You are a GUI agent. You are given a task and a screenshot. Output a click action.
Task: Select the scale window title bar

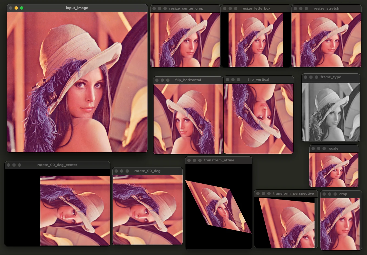[x=333, y=148]
